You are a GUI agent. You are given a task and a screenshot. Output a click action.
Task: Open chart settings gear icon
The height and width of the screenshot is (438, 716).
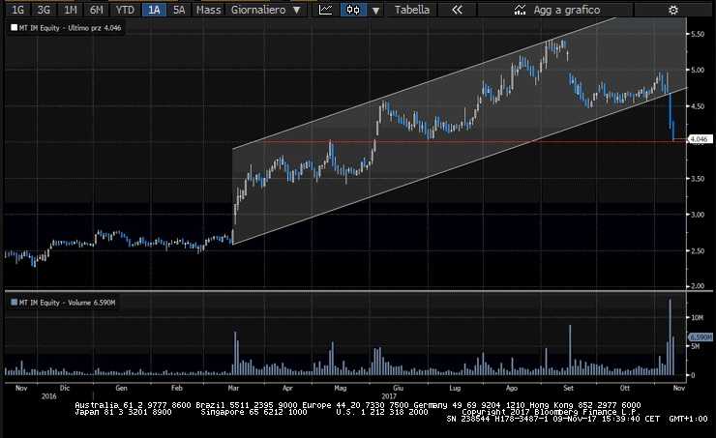tap(673, 10)
